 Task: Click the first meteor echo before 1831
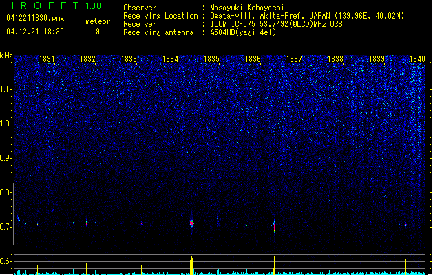tap(18, 215)
